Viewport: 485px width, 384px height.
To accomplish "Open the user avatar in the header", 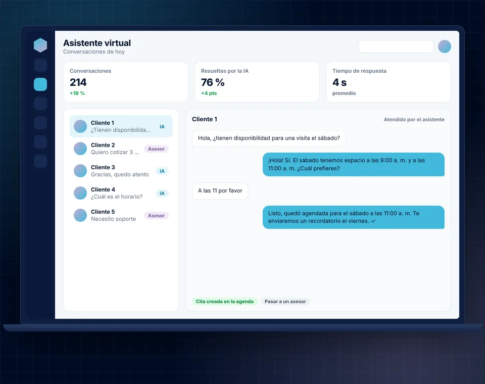I will (x=445, y=46).
